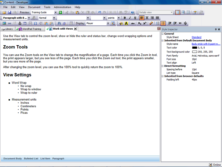Click the Standard style sheet link
The width and height of the screenshot is (222, 167).
[196, 37]
